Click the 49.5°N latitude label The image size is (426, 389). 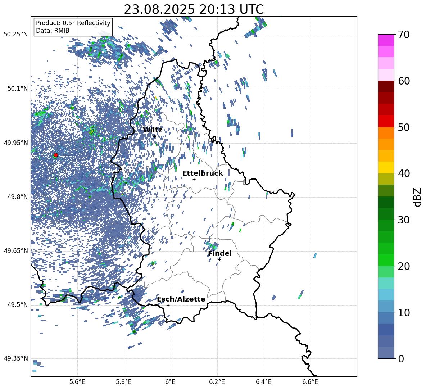18,305
